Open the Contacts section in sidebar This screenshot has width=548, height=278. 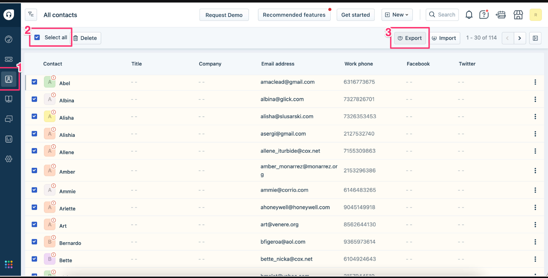coord(9,79)
